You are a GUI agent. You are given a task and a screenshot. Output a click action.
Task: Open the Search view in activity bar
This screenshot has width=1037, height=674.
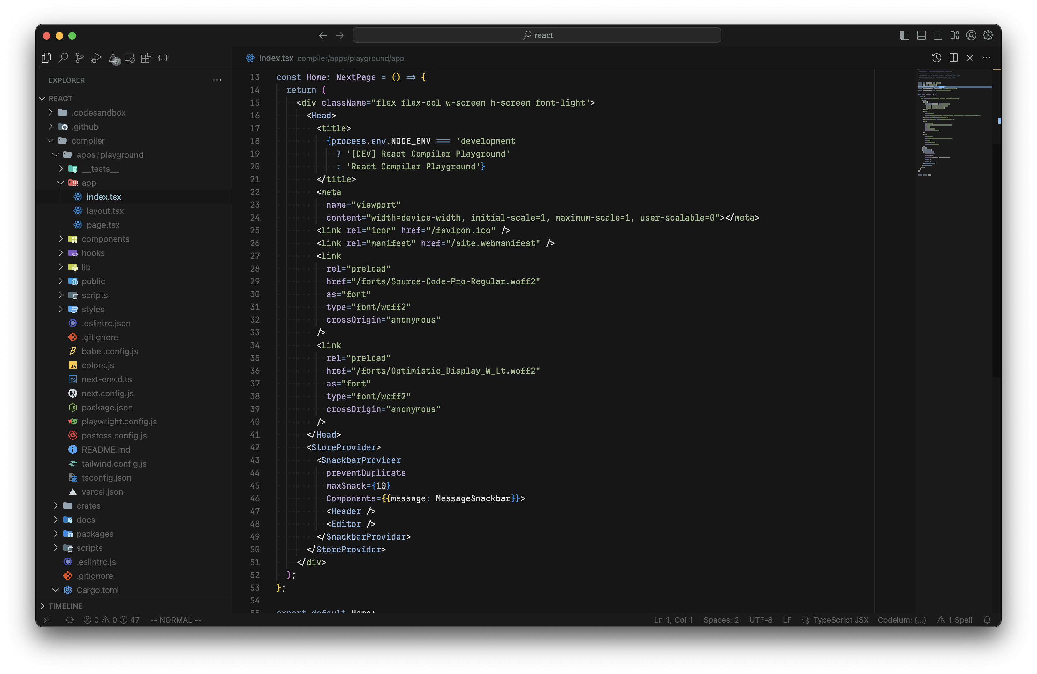click(63, 58)
